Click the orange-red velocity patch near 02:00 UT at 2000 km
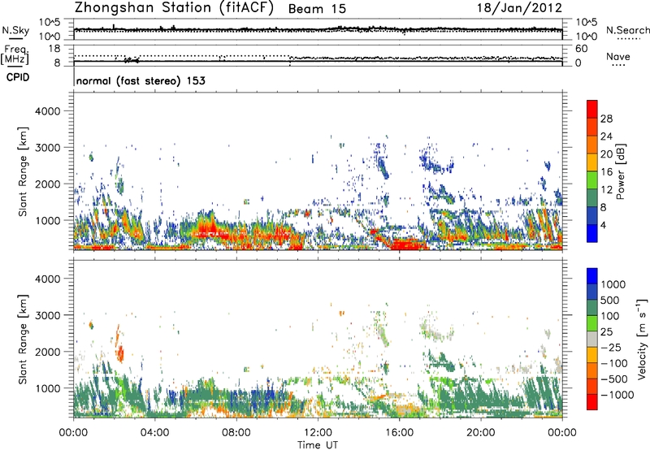Image resolution: width=650 pixels, height=450 pixels. pyautogui.click(x=120, y=353)
